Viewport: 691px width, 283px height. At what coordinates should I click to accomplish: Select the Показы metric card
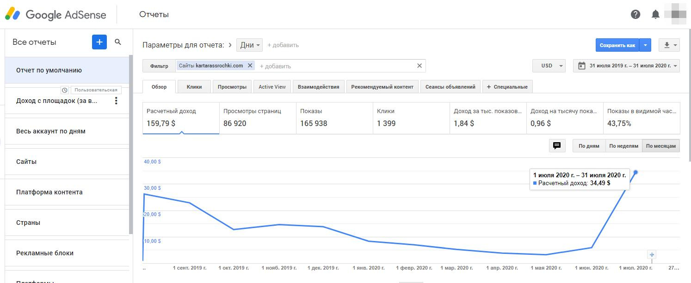(x=334, y=118)
